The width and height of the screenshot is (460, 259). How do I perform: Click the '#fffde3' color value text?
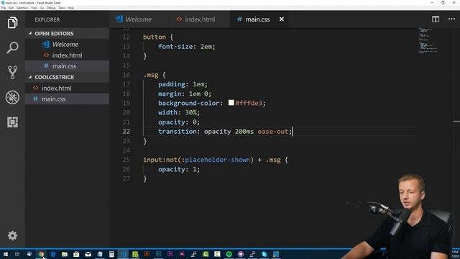tap(249, 103)
